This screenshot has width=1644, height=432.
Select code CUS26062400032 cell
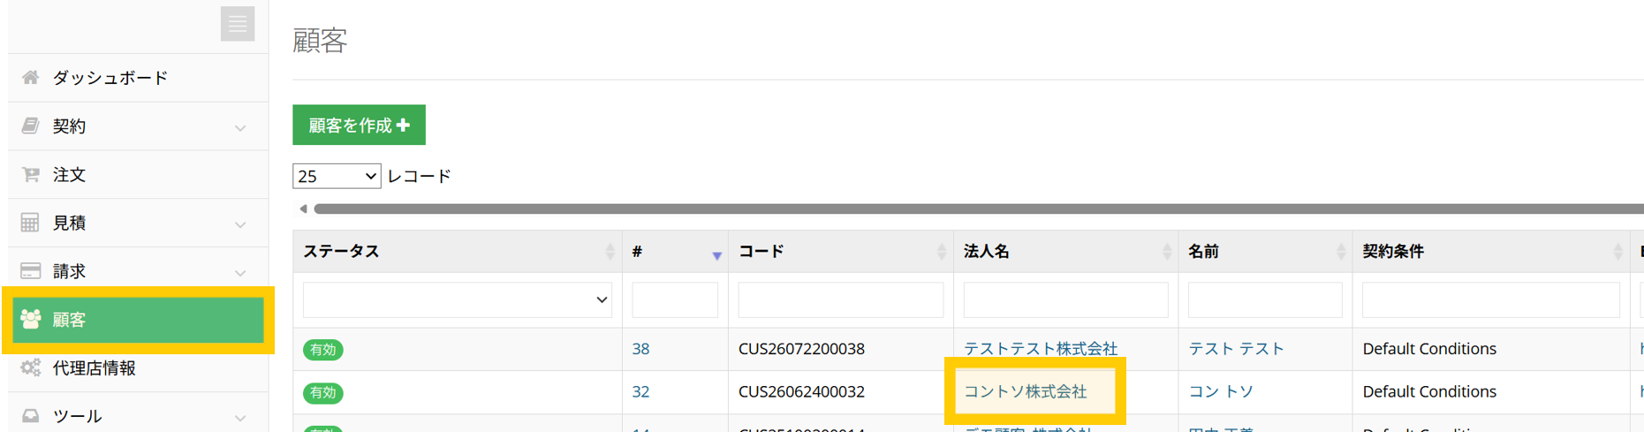[801, 391]
